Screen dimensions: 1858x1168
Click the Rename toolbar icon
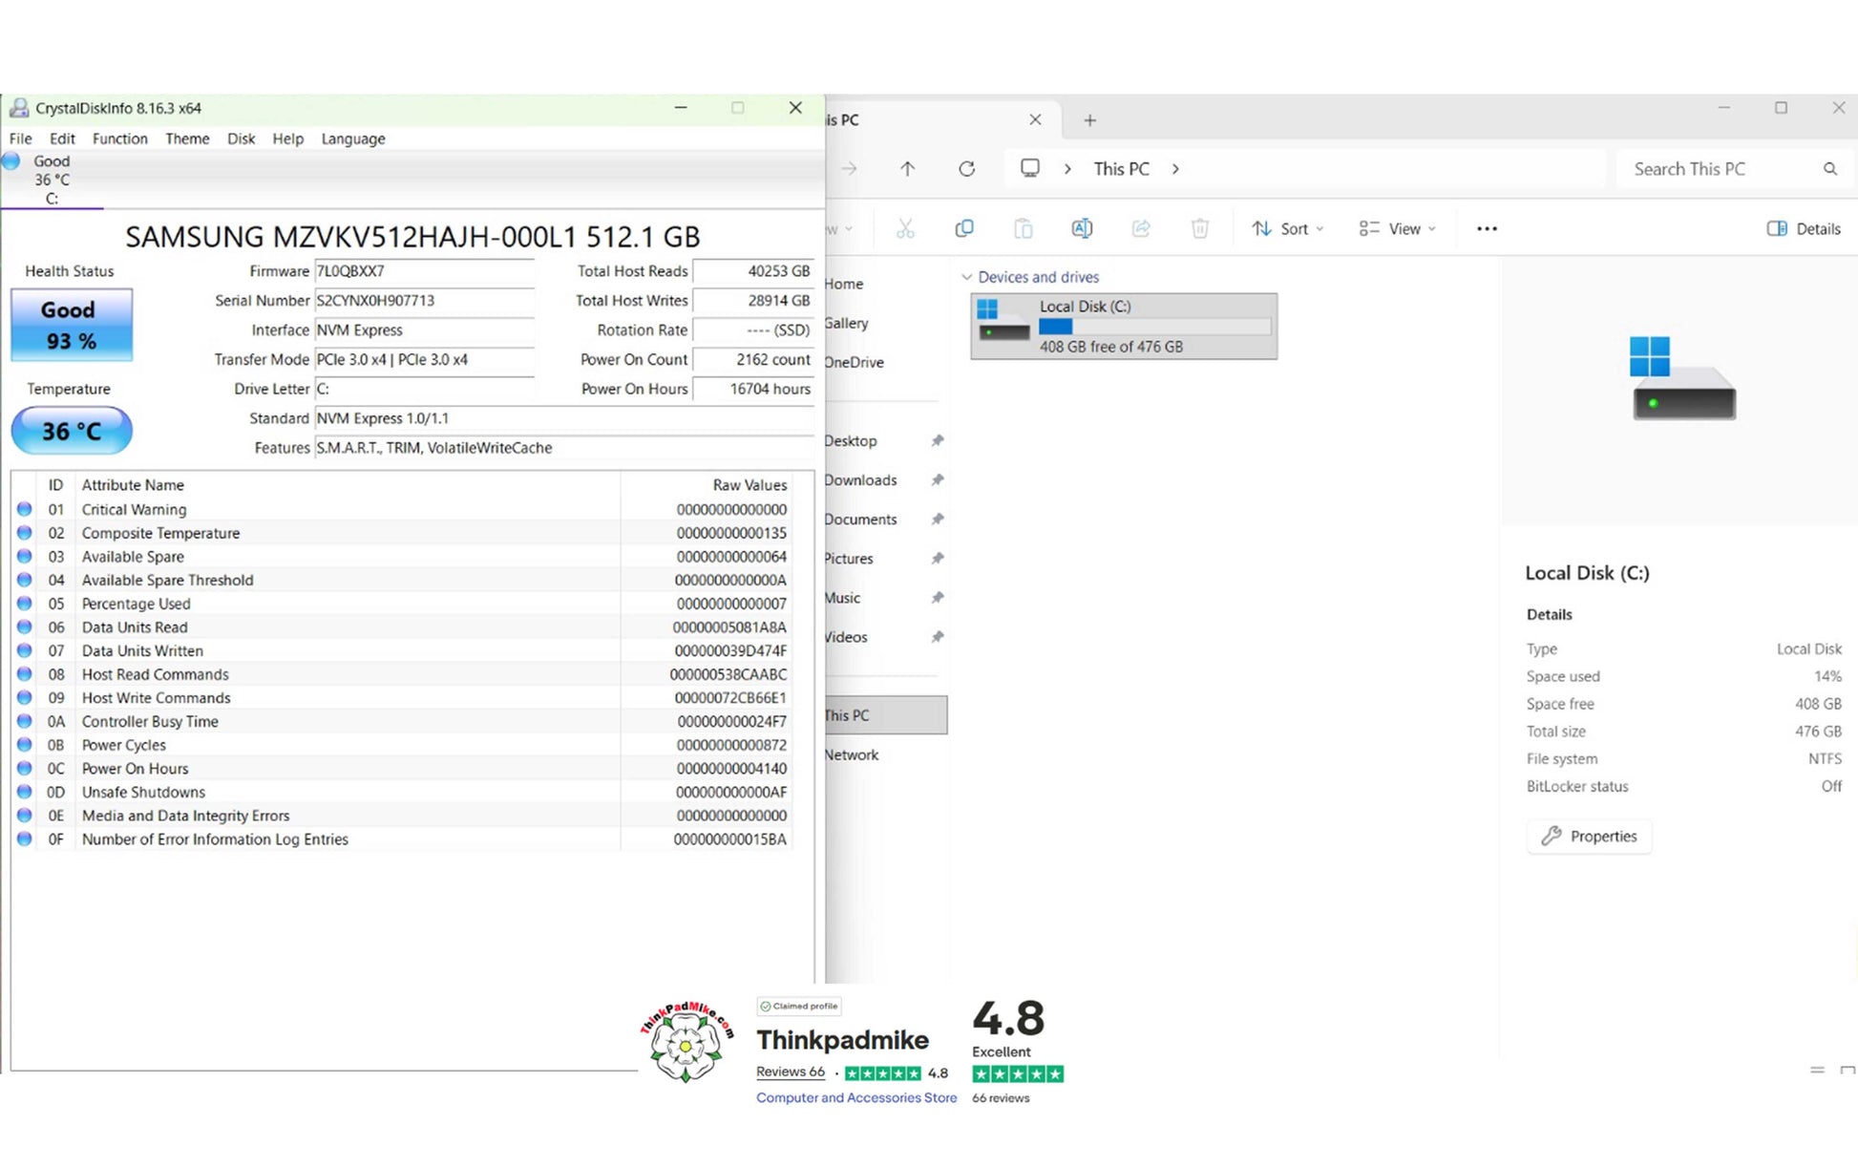tap(1082, 228)
